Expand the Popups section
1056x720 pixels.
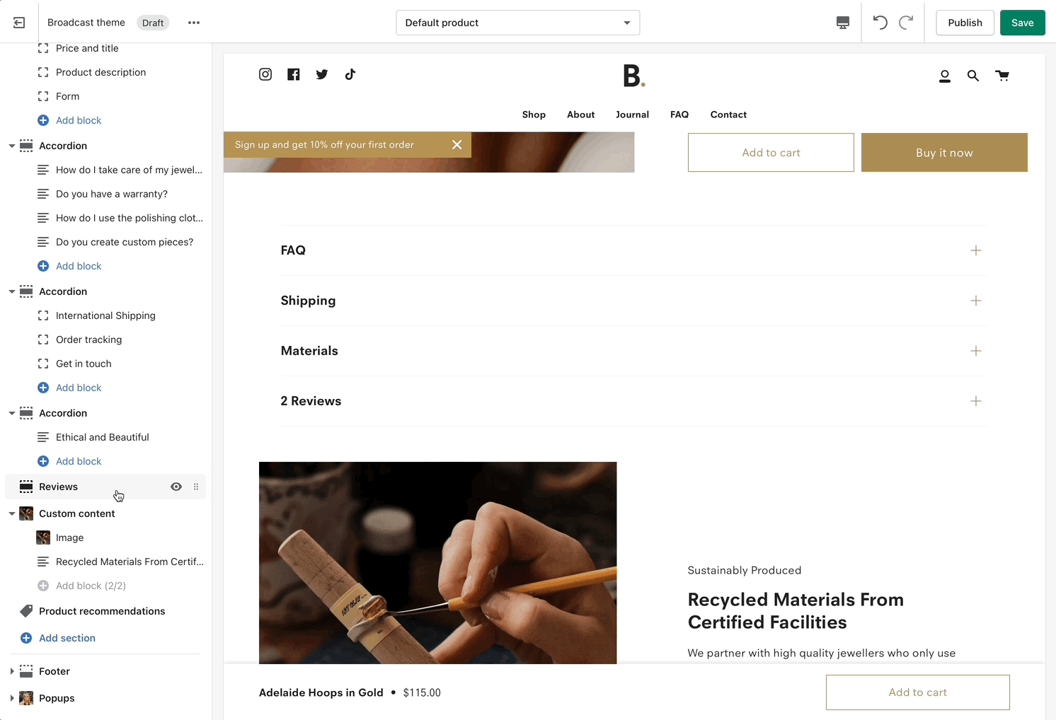pyautogui.click(x=12, y=698)
